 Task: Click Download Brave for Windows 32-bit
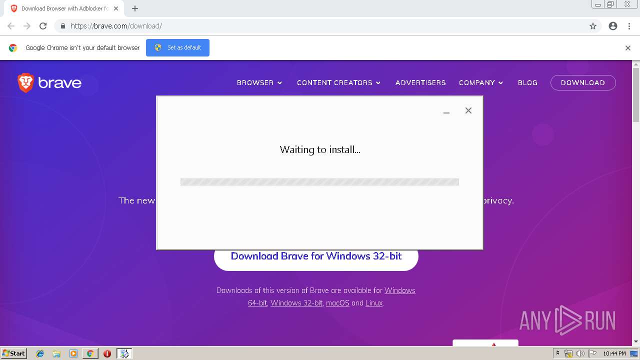coord(316,256)
